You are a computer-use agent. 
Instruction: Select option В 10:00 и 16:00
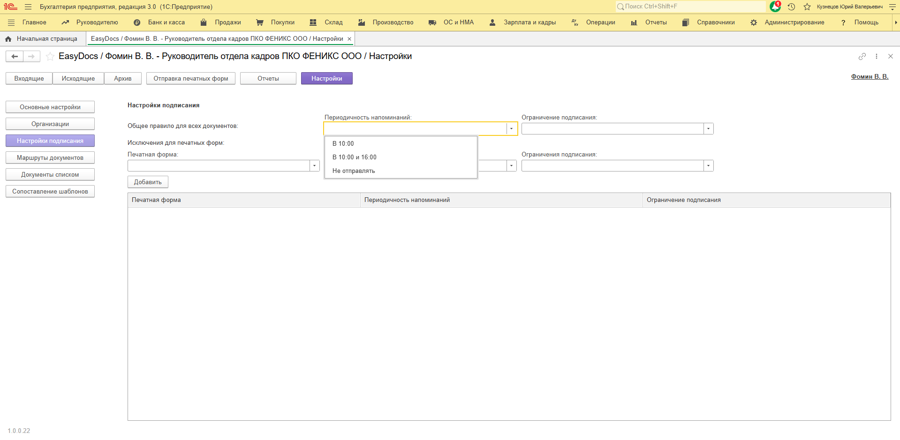[354, 157]
